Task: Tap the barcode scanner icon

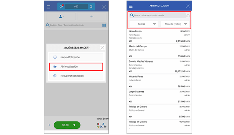Action: pos(103,25)
